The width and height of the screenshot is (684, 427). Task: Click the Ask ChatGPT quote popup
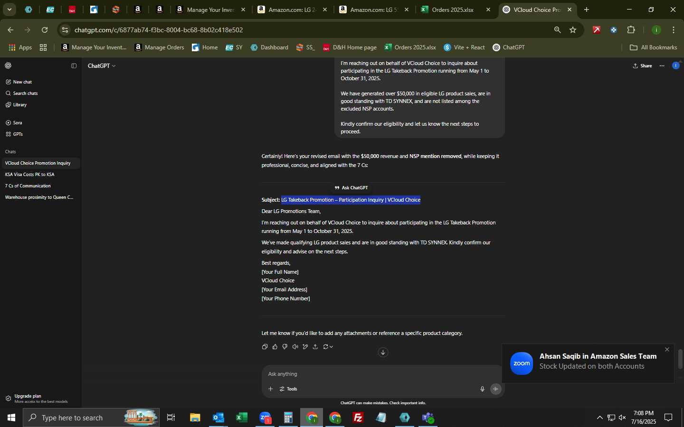(x=351, y=188)
